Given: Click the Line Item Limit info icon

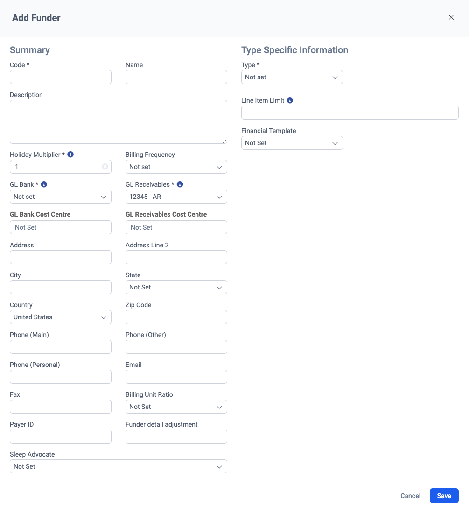Looking at the screenshot, I should pyautogui.click(x=290, y=100).
